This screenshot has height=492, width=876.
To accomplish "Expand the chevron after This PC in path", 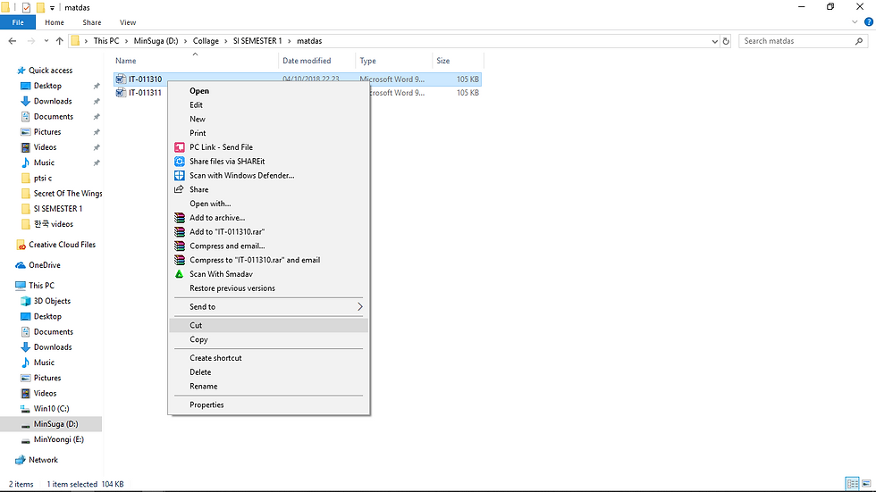I will (126, 41).
